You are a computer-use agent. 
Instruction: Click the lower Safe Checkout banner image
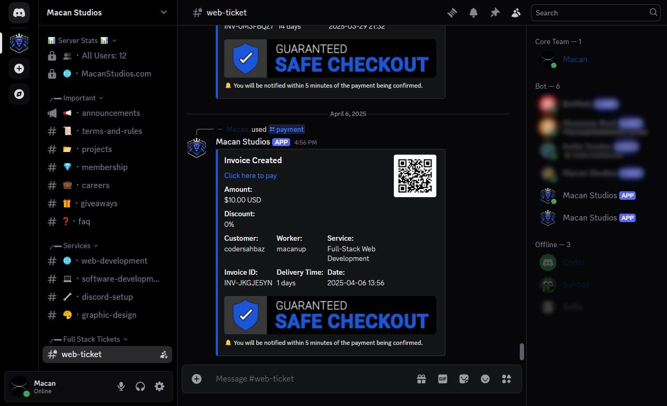pos(330,315)
